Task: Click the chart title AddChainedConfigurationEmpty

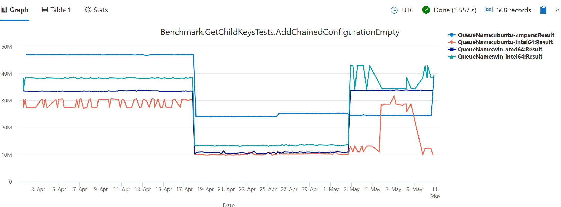Action: pyautogui.click(x=280, y=32)
